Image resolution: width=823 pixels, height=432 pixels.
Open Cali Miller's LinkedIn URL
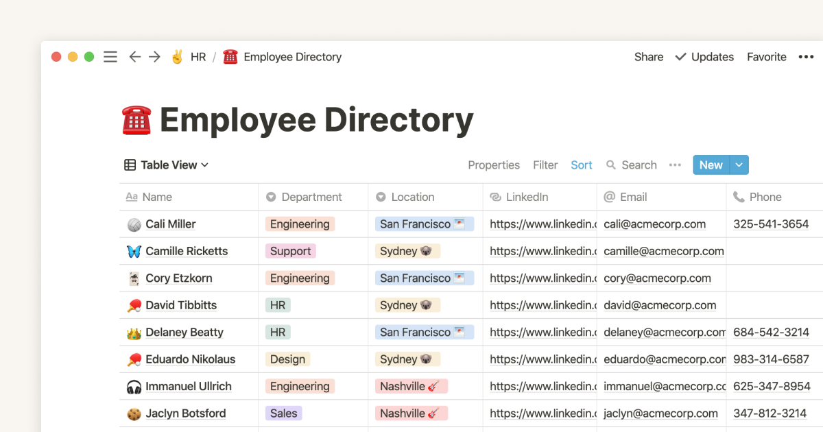coord(542,224)
